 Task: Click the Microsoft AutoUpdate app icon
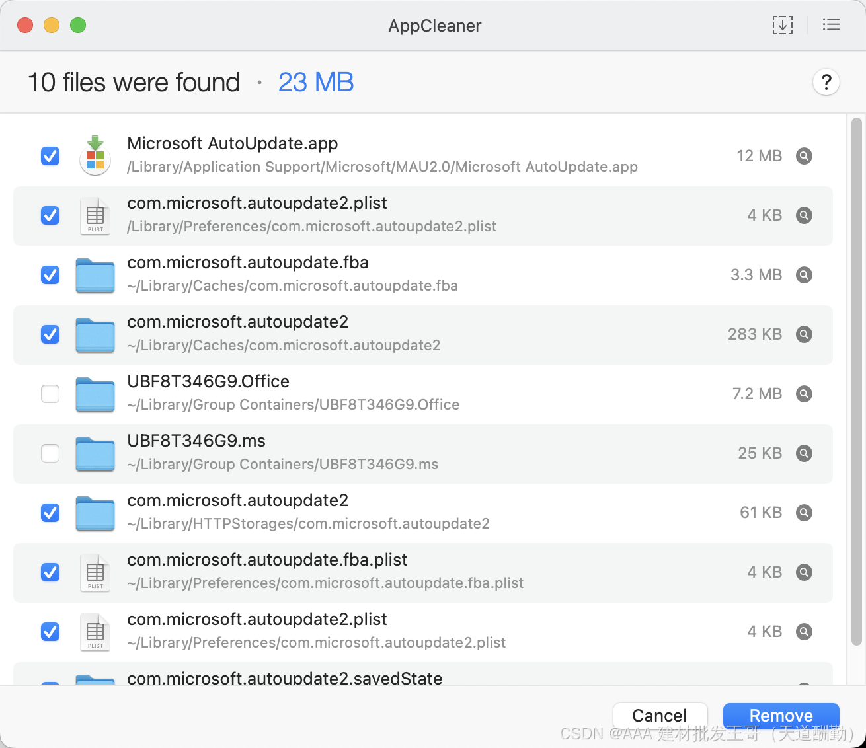(x=95, y=156)
